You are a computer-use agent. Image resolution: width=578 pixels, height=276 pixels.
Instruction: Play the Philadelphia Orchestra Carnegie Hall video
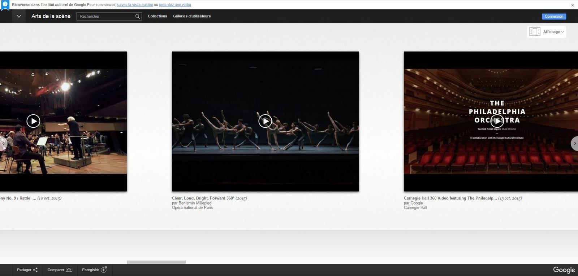coord(497,121)
